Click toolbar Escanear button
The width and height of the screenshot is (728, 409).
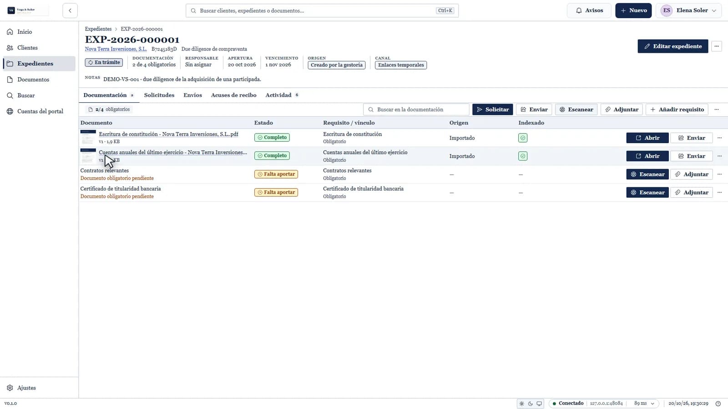coord(576,110)
